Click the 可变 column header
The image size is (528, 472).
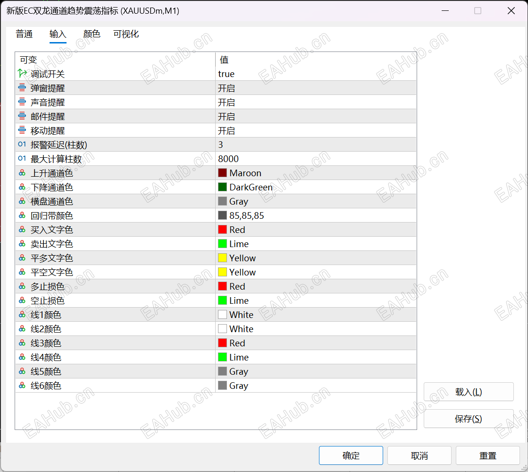pyautogui.click(x=115, y=60)
